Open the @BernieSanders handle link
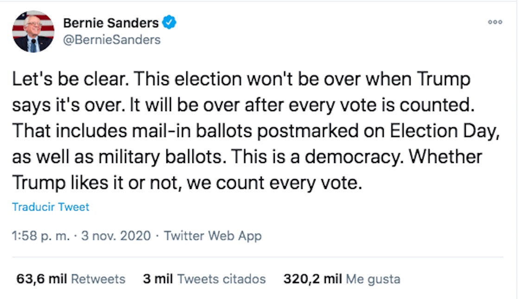The image size is (519, 299). 112,40
